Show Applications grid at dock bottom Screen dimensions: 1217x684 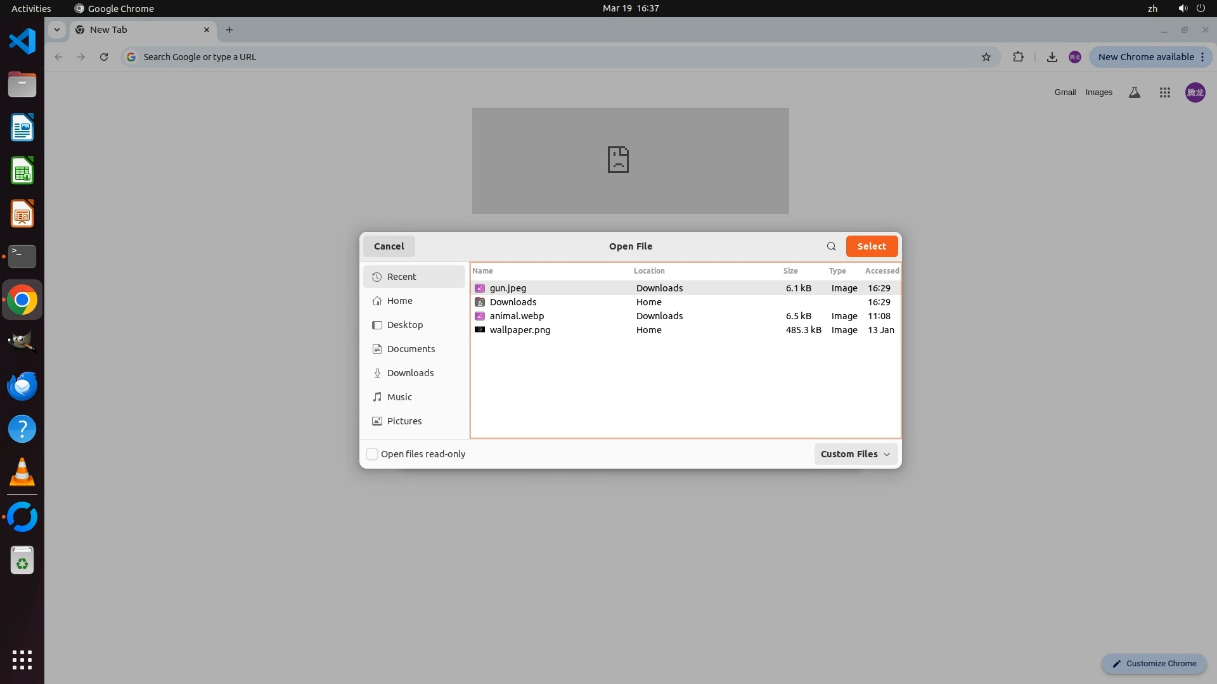pyautogui.click(x=22, y=659)
